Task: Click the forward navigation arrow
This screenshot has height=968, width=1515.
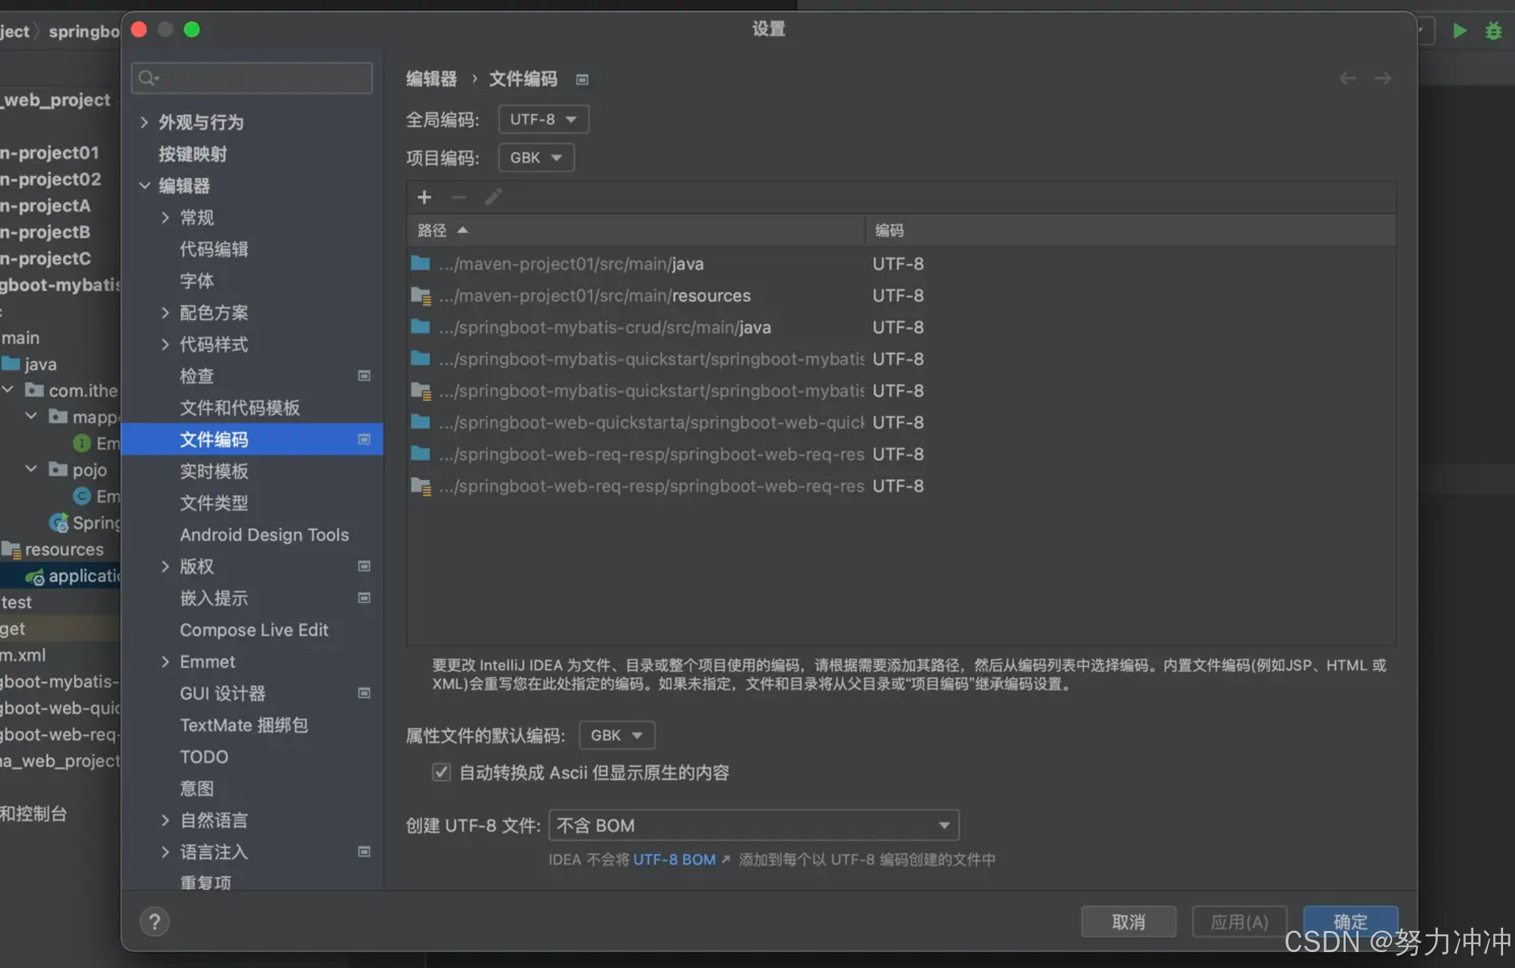Action: 1383,79
